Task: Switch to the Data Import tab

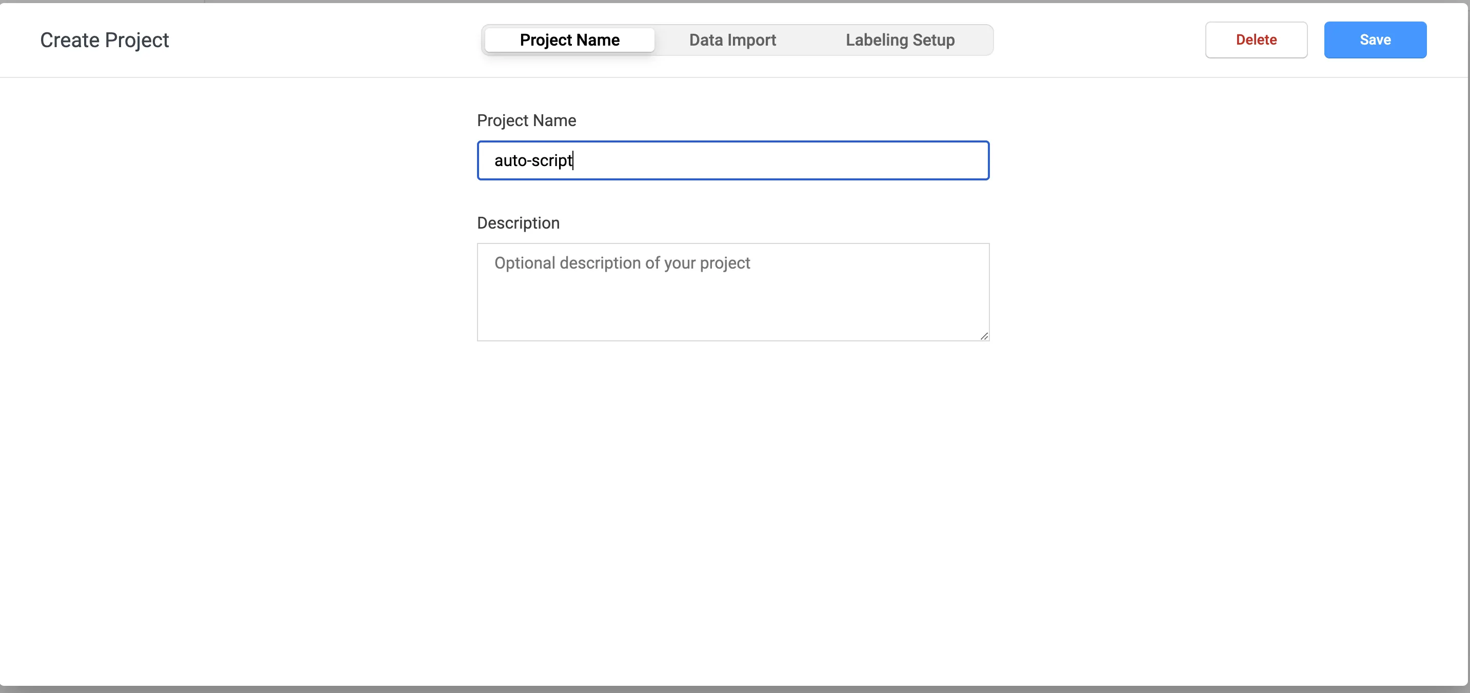Action: click(732, 40)
